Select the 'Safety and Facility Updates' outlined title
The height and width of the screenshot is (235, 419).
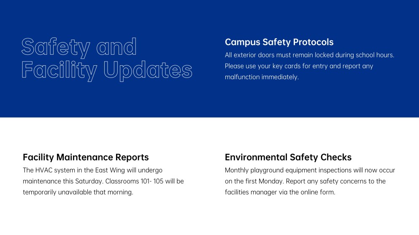[x=107, y=59]
